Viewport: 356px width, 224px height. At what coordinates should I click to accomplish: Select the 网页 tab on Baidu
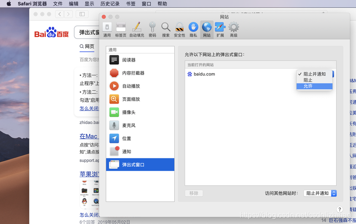tap(87, 47)
